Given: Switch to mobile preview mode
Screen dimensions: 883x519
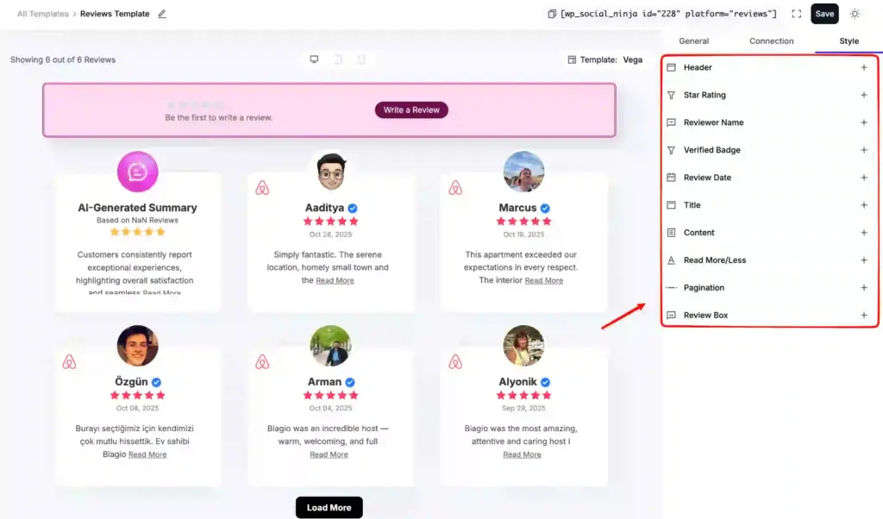Looking at the screenshot, I should click(x=360, y=59).
